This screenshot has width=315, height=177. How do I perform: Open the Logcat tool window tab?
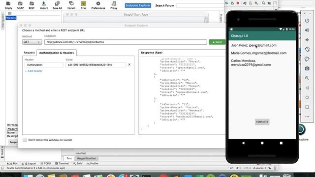click(29, 164)
